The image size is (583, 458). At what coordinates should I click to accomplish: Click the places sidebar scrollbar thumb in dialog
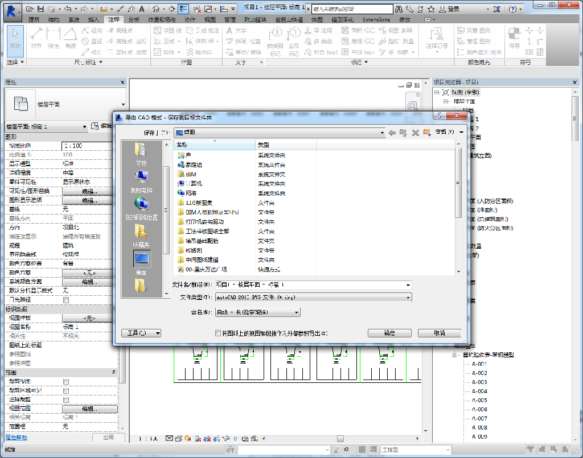pos(166,210)
